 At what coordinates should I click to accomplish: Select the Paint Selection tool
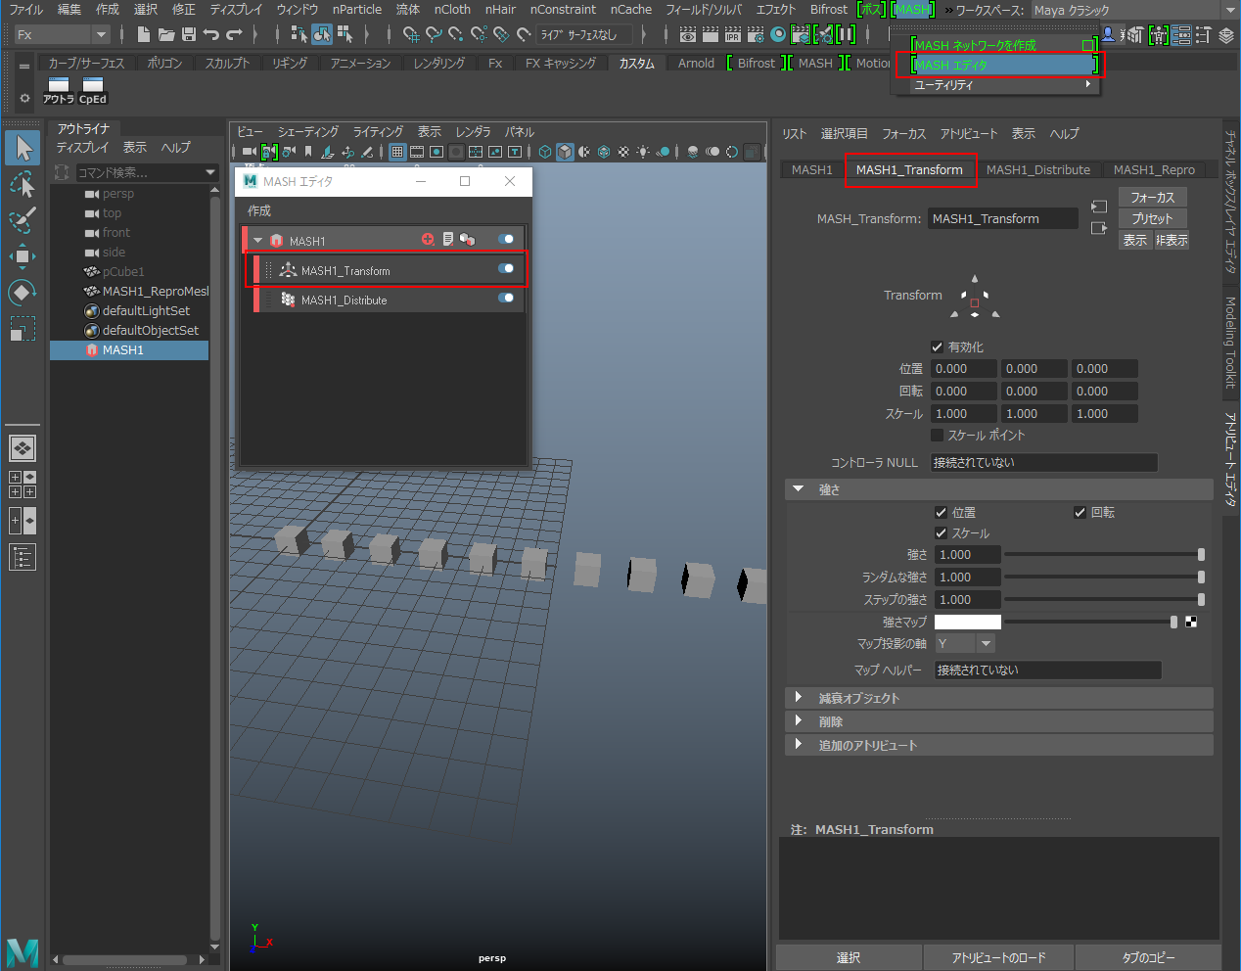23,220
